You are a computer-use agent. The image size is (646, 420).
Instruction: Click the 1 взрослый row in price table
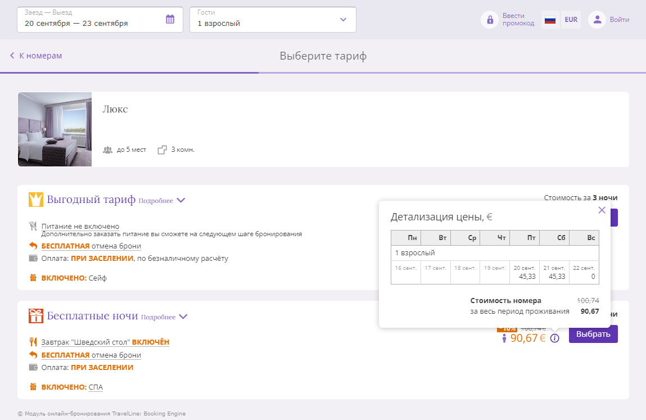pyautogui.click(x=495, y=252)
